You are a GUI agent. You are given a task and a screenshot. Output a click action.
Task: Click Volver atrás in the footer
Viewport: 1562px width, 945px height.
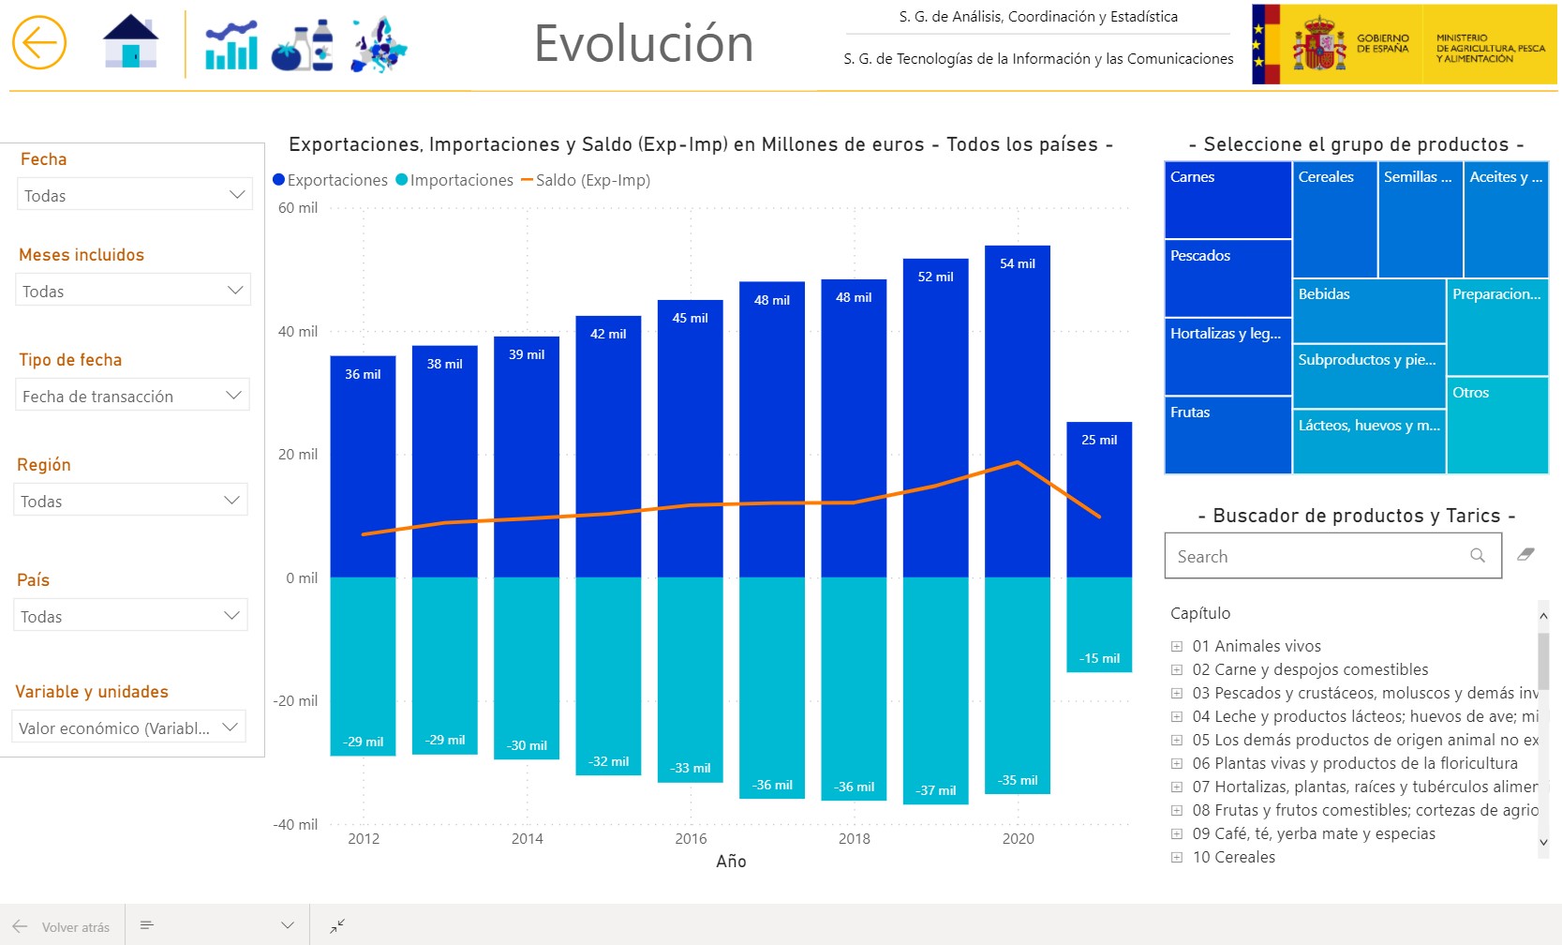62,926
